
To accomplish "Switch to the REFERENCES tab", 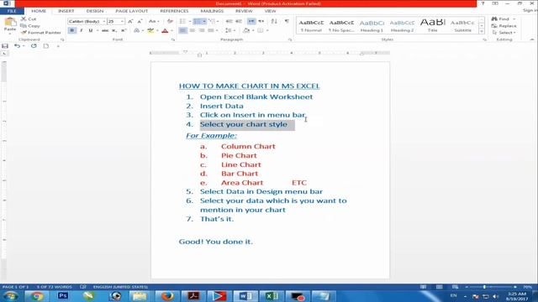I will tap(174, 11).
